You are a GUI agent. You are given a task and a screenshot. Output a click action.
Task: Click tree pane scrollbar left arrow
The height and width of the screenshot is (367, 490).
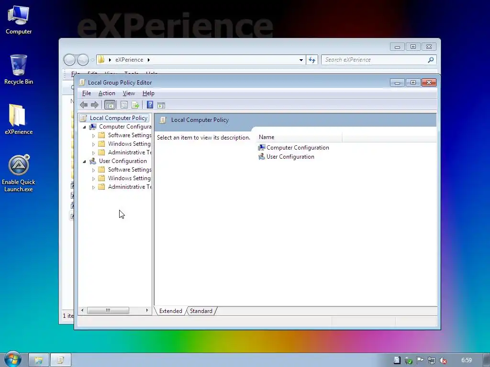click(82, 310)
